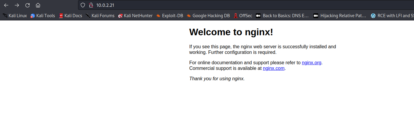Click the 'Thank you for using nginx.' text
Image resolution: width=414 pixels, height=122 pixels.
[217, 79]
